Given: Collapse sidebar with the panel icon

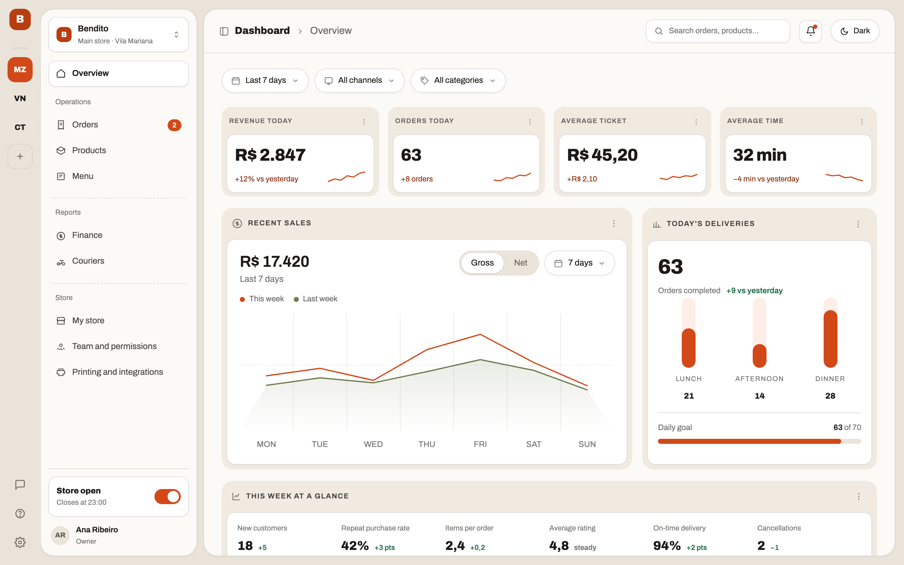Looking at the screenshot, I should [224, 31].
